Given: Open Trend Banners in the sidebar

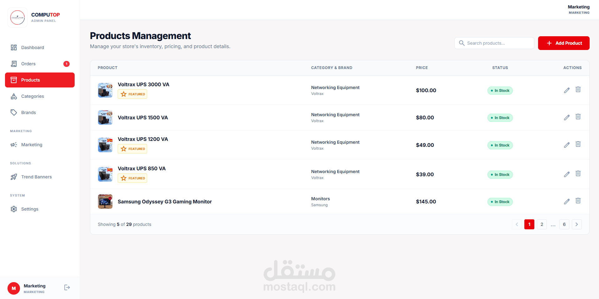Looking at the screenshot, I should (x=40, y=177).
